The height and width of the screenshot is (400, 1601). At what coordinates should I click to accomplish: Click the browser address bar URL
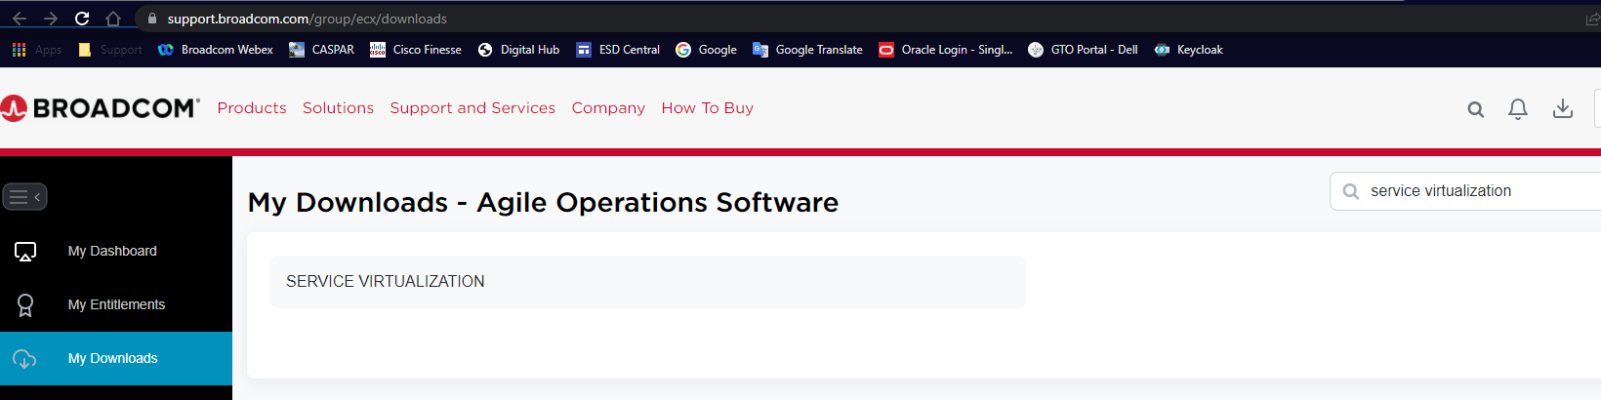click(x=307, y=19)
